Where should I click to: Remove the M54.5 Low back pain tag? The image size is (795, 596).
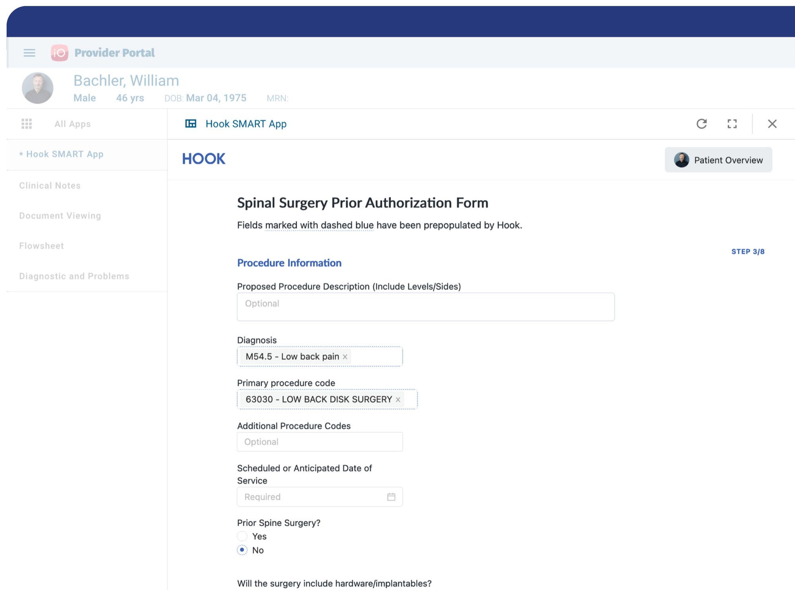click(345, 357)
